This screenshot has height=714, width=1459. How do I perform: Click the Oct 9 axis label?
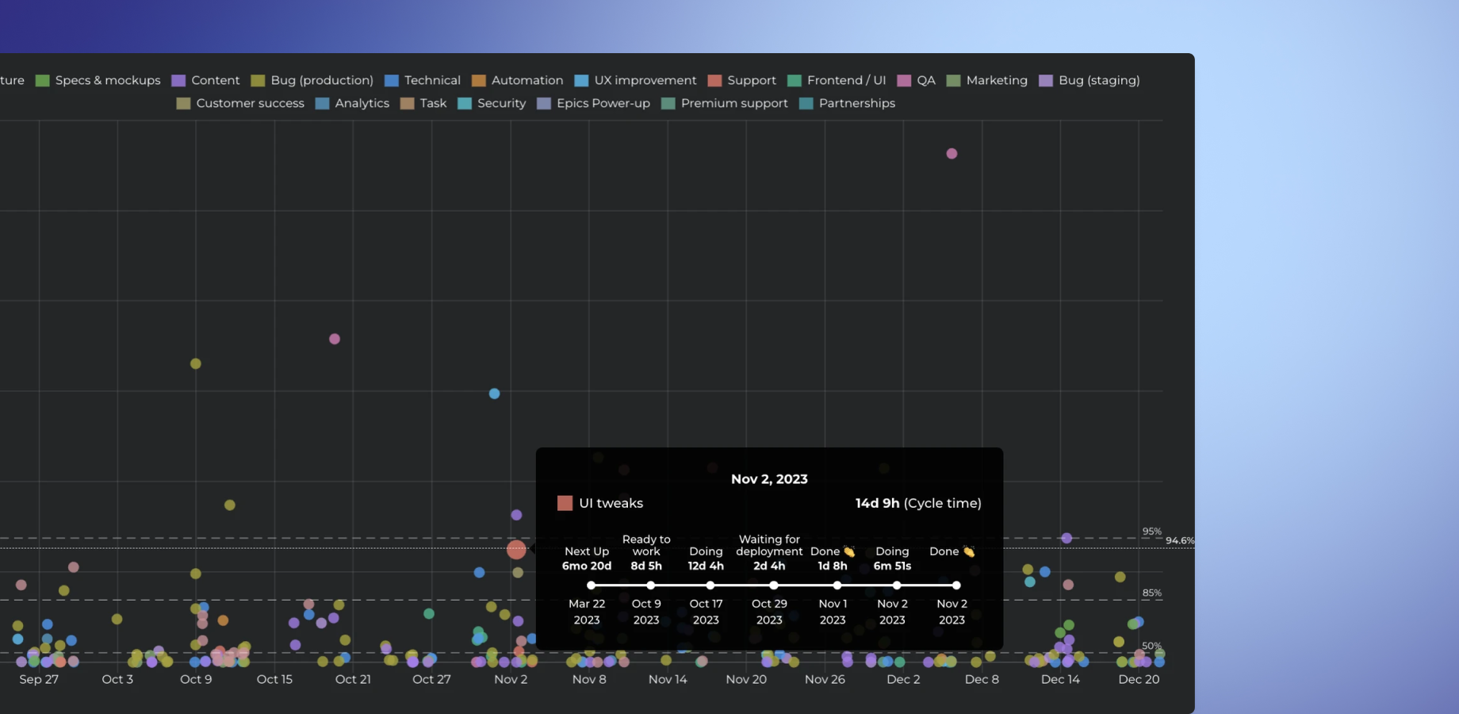196,679
